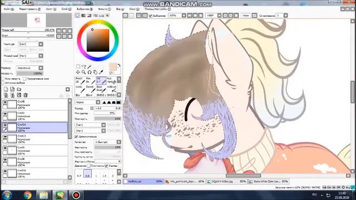Open the canvas rotation angle dropdown
The height and width of the screenshot is (200, 356).
tap(219, 16)
